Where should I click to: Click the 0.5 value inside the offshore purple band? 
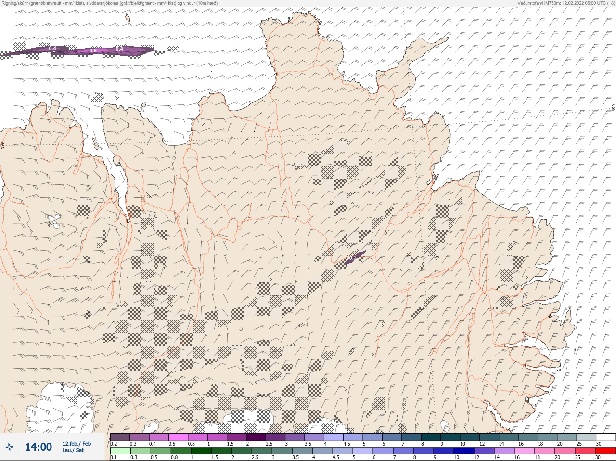[x=93, y=51]
